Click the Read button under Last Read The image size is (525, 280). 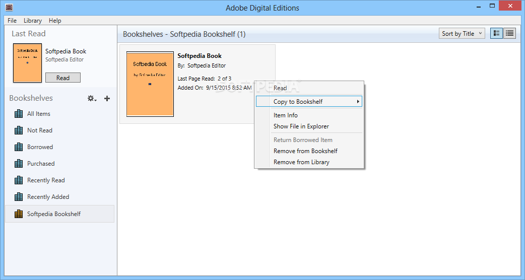click(x=63, y=78)
